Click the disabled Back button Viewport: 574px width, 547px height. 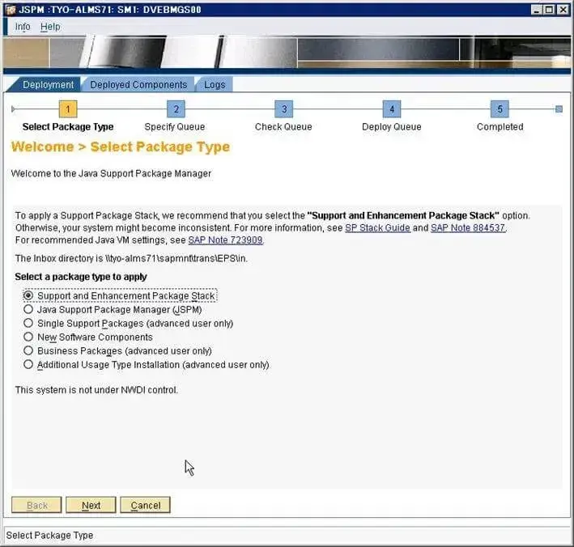(36, 505)
